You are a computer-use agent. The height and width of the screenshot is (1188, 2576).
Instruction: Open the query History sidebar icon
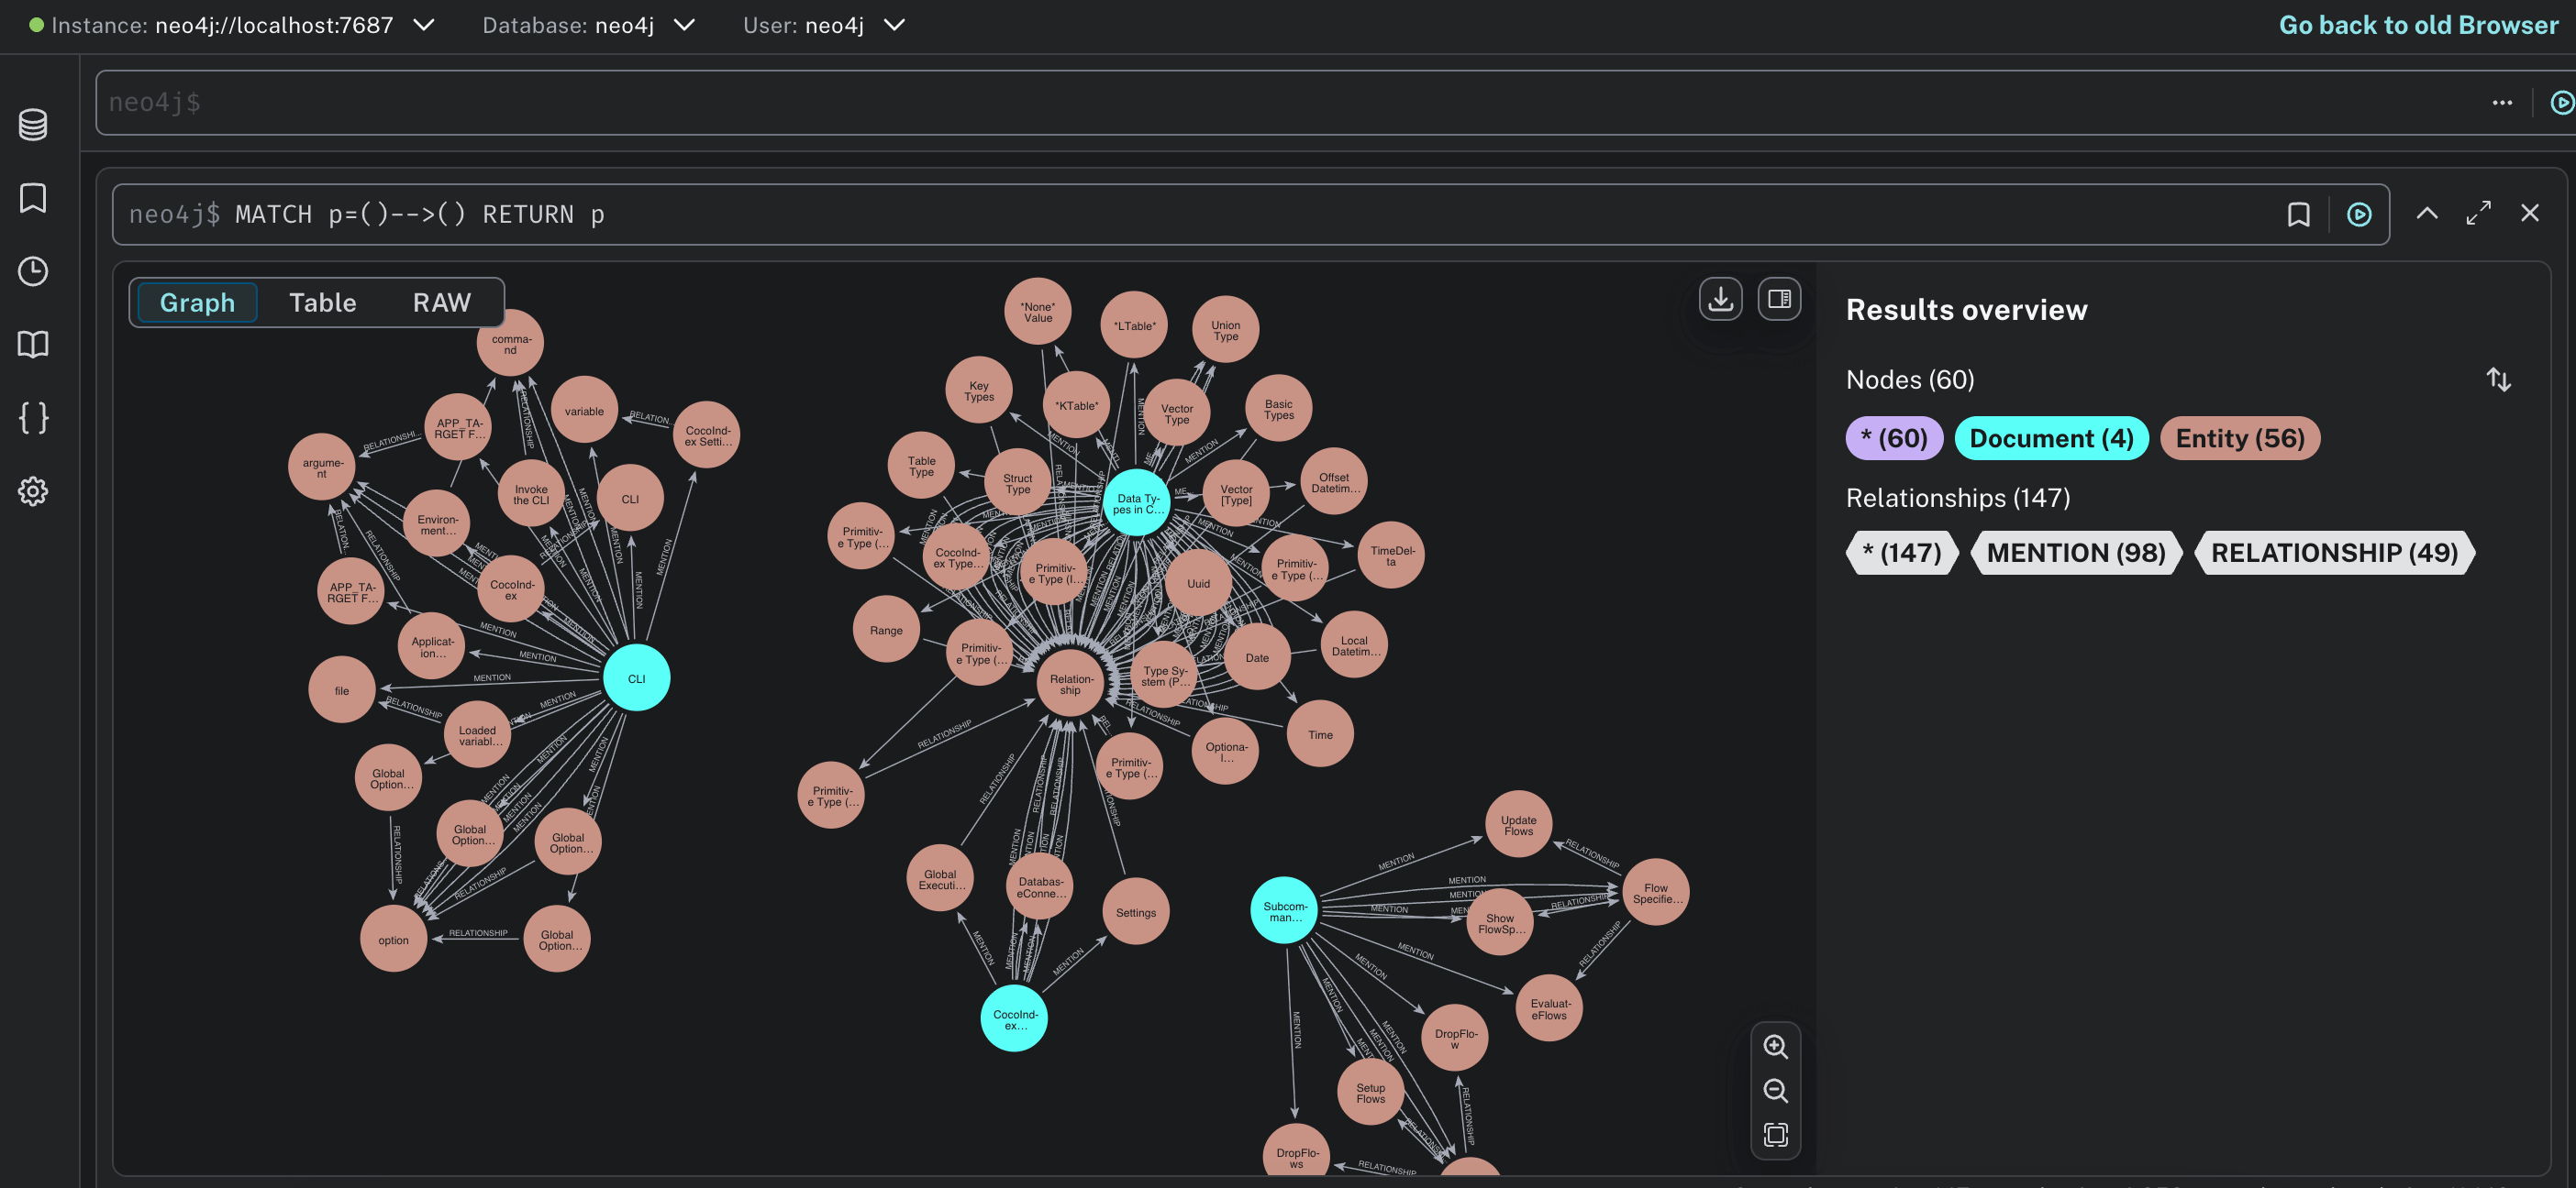[x=33, y=270]
